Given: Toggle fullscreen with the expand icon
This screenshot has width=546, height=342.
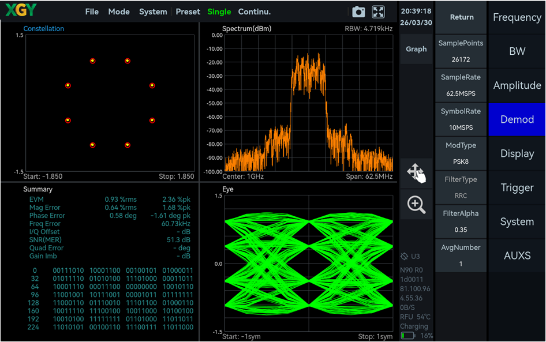Looking at the screenshot, I should 378,12.
